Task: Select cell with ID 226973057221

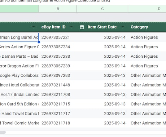Action: (x=58, y=37)
